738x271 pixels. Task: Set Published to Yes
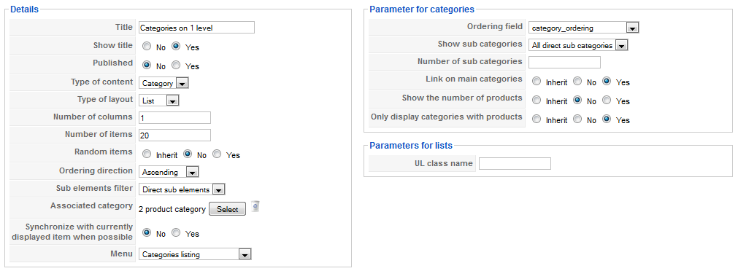click(x=176, y=66)
